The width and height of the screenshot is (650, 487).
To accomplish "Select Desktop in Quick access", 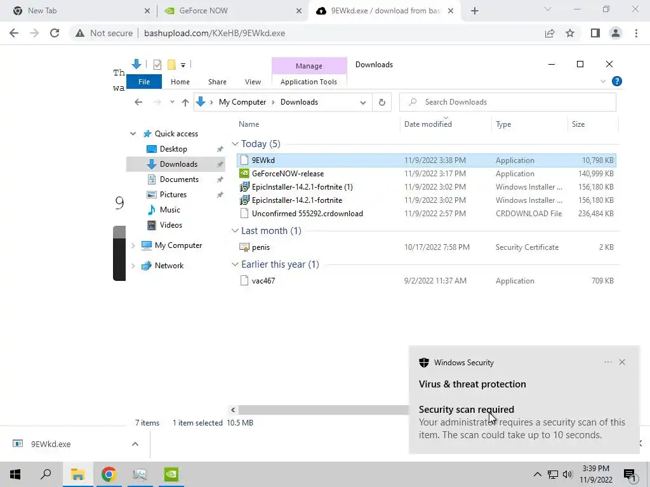I will (173, 149).
